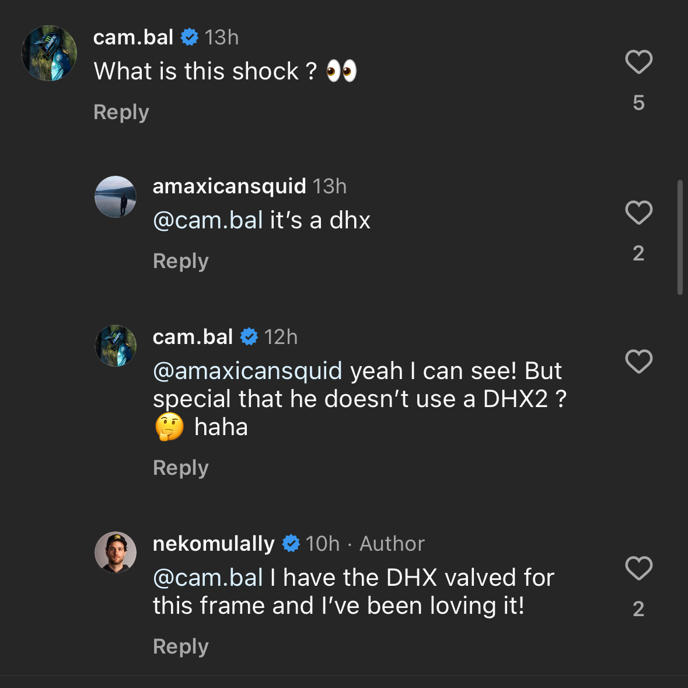688x688 pixels.
Task: Like cam.bal's "What is this shock" comment
Action: point(638,62)
